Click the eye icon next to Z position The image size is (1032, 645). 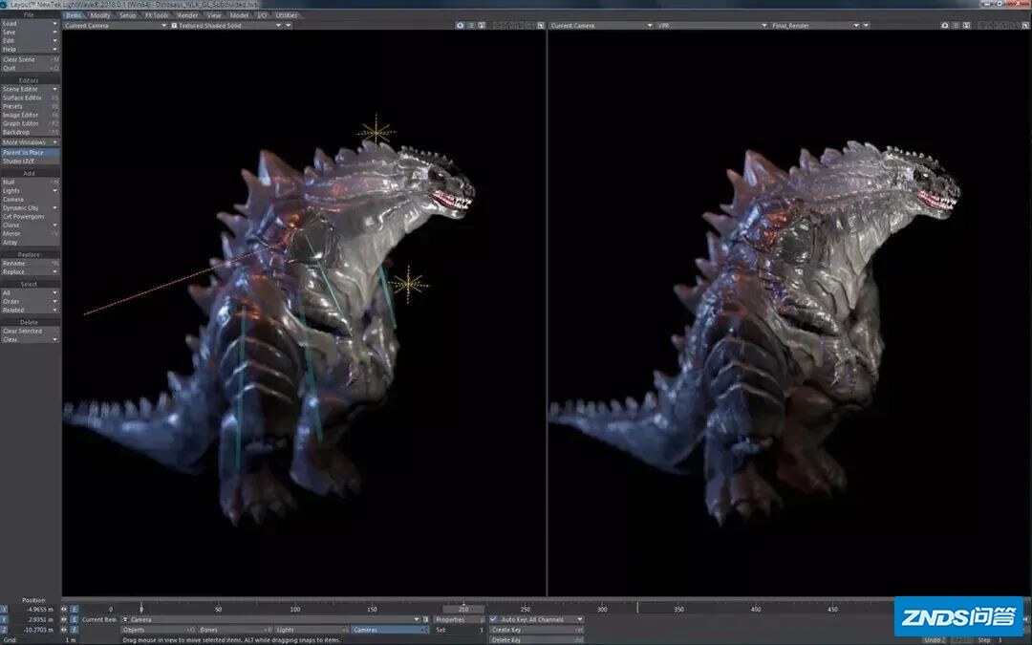[x=65, y=630]
